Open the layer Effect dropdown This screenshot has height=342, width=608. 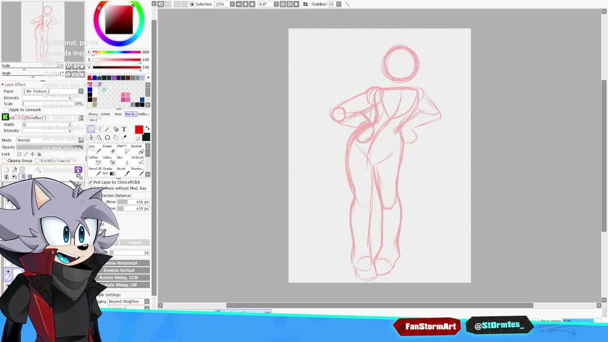pos(81,118)
